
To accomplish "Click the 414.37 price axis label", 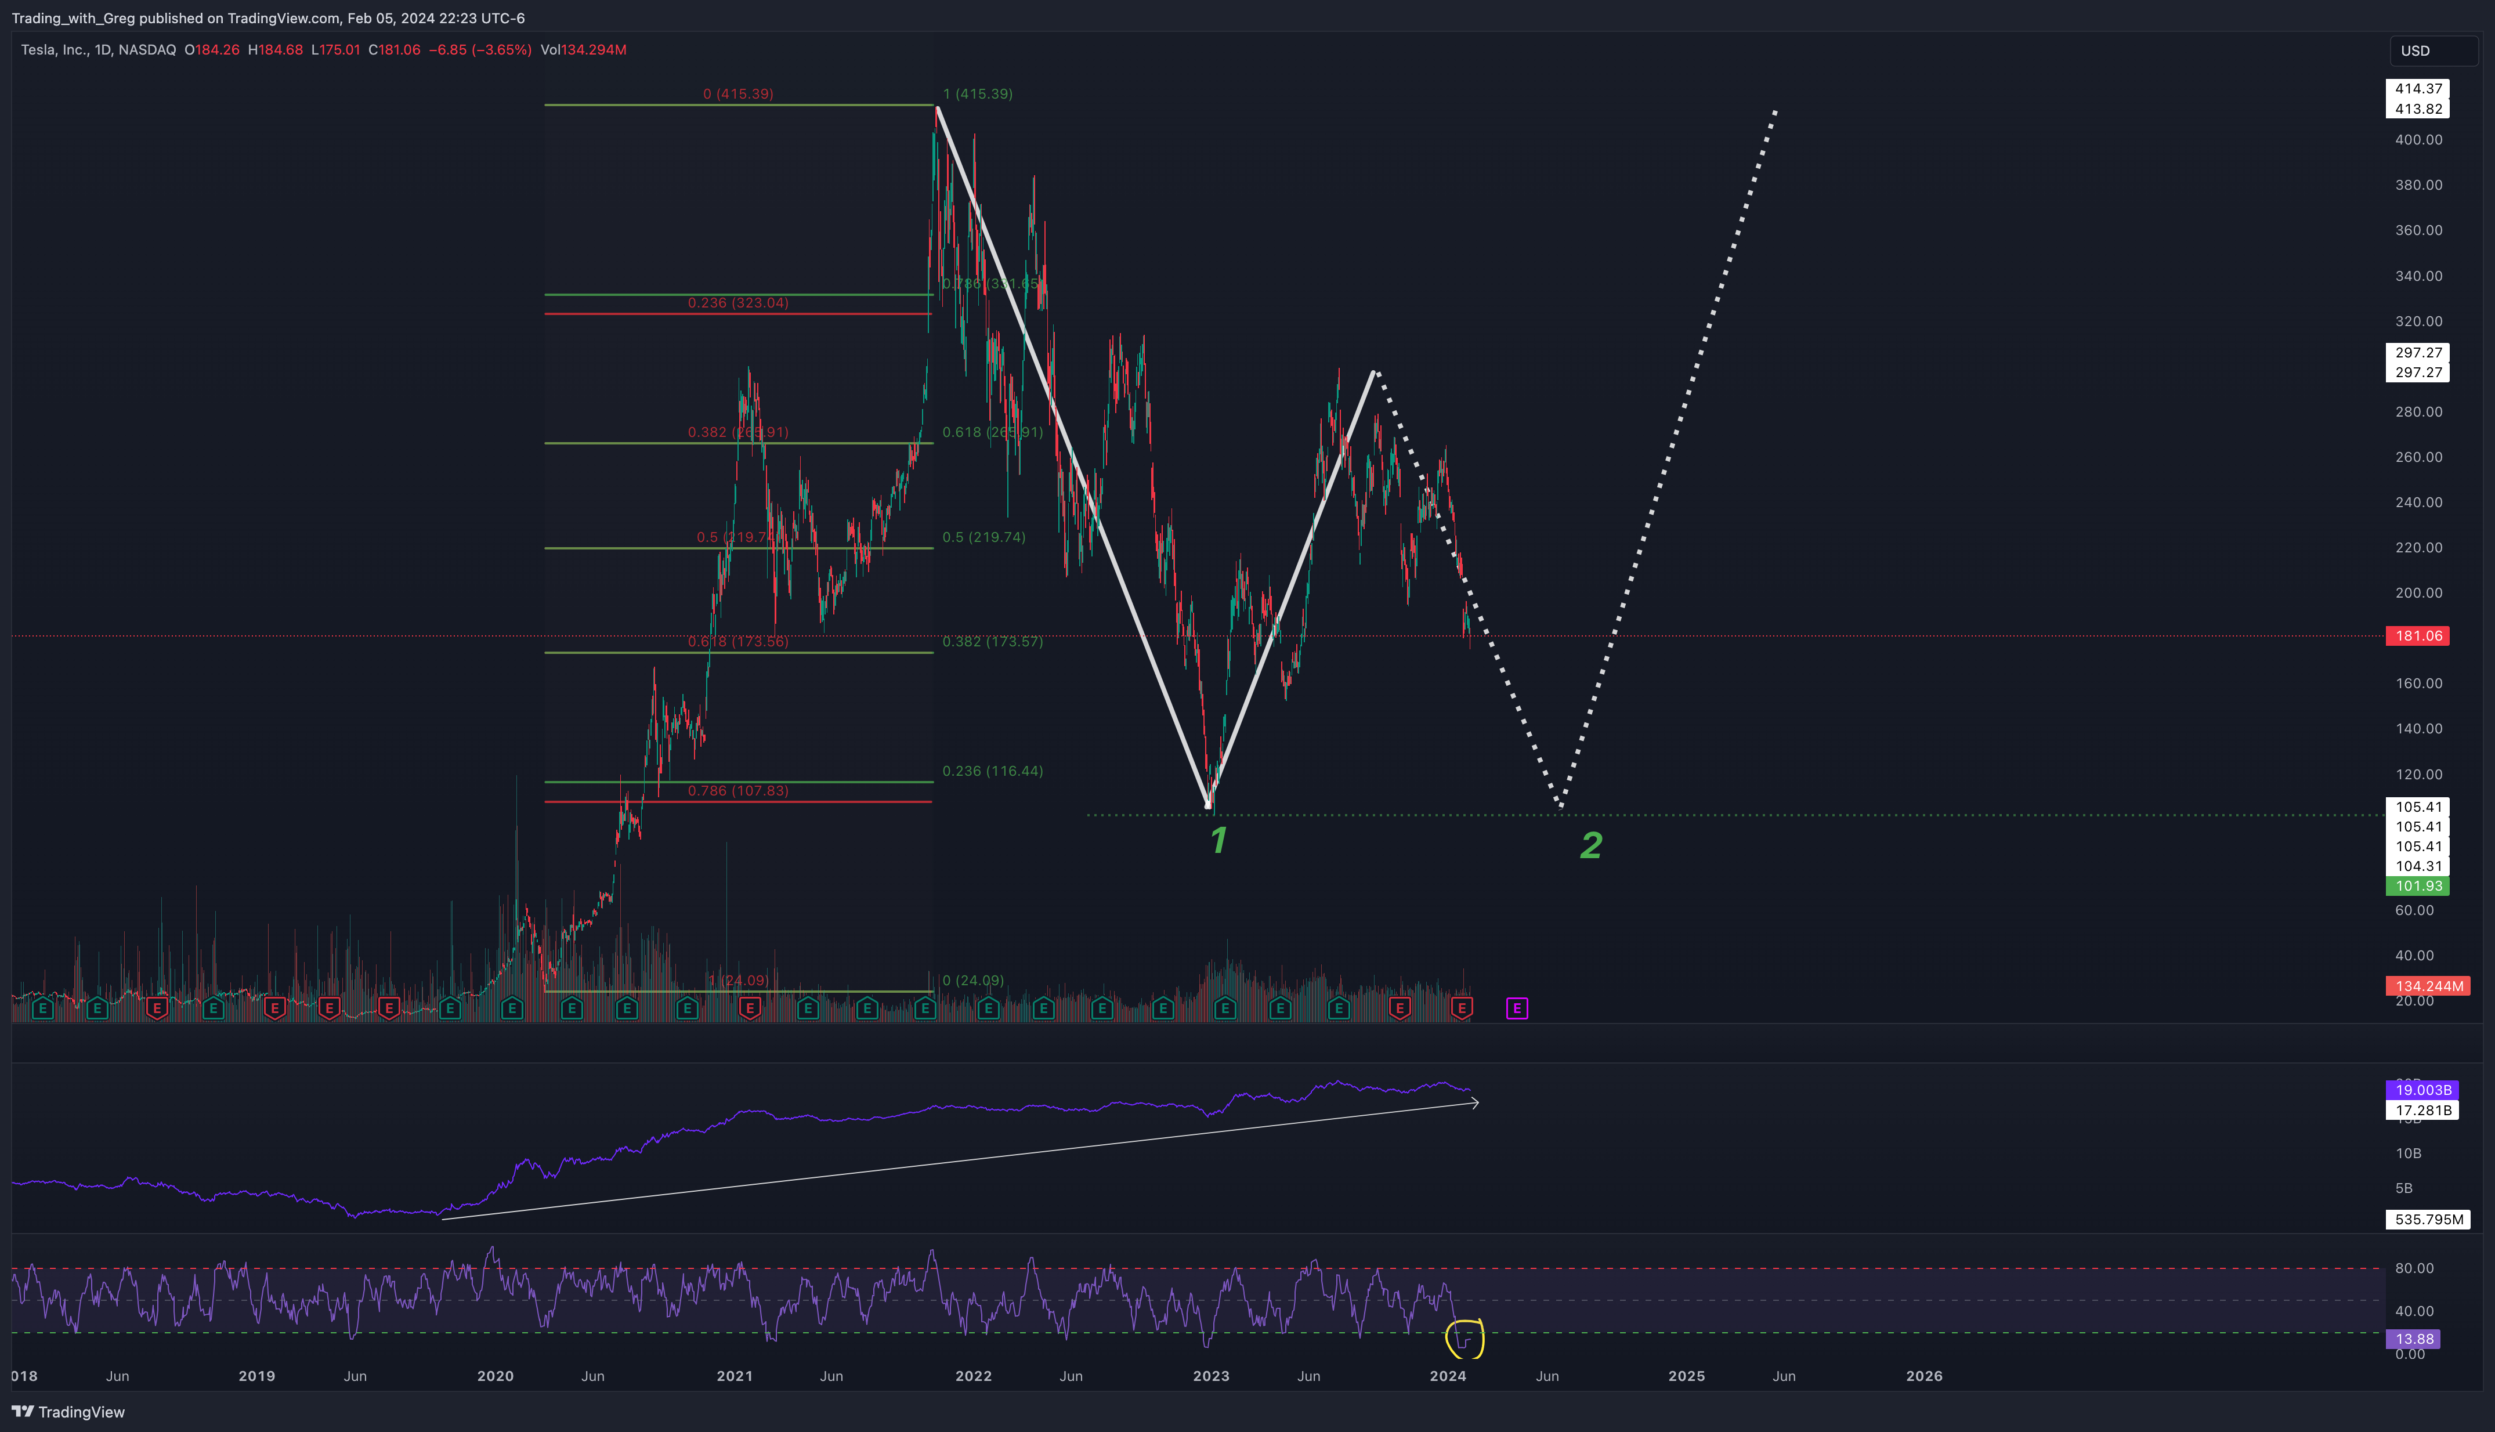I will [x=2417, y=89].
